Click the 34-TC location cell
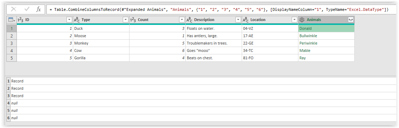Image resolution: width=399 pixels, height=128 pixels. (270, 51)
